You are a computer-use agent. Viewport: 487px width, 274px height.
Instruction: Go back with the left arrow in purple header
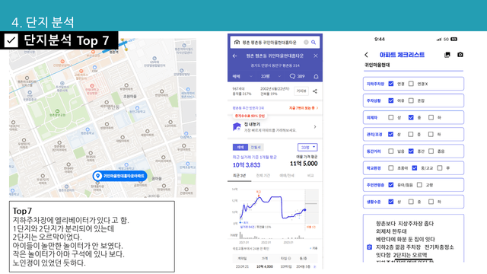(235, 56)
